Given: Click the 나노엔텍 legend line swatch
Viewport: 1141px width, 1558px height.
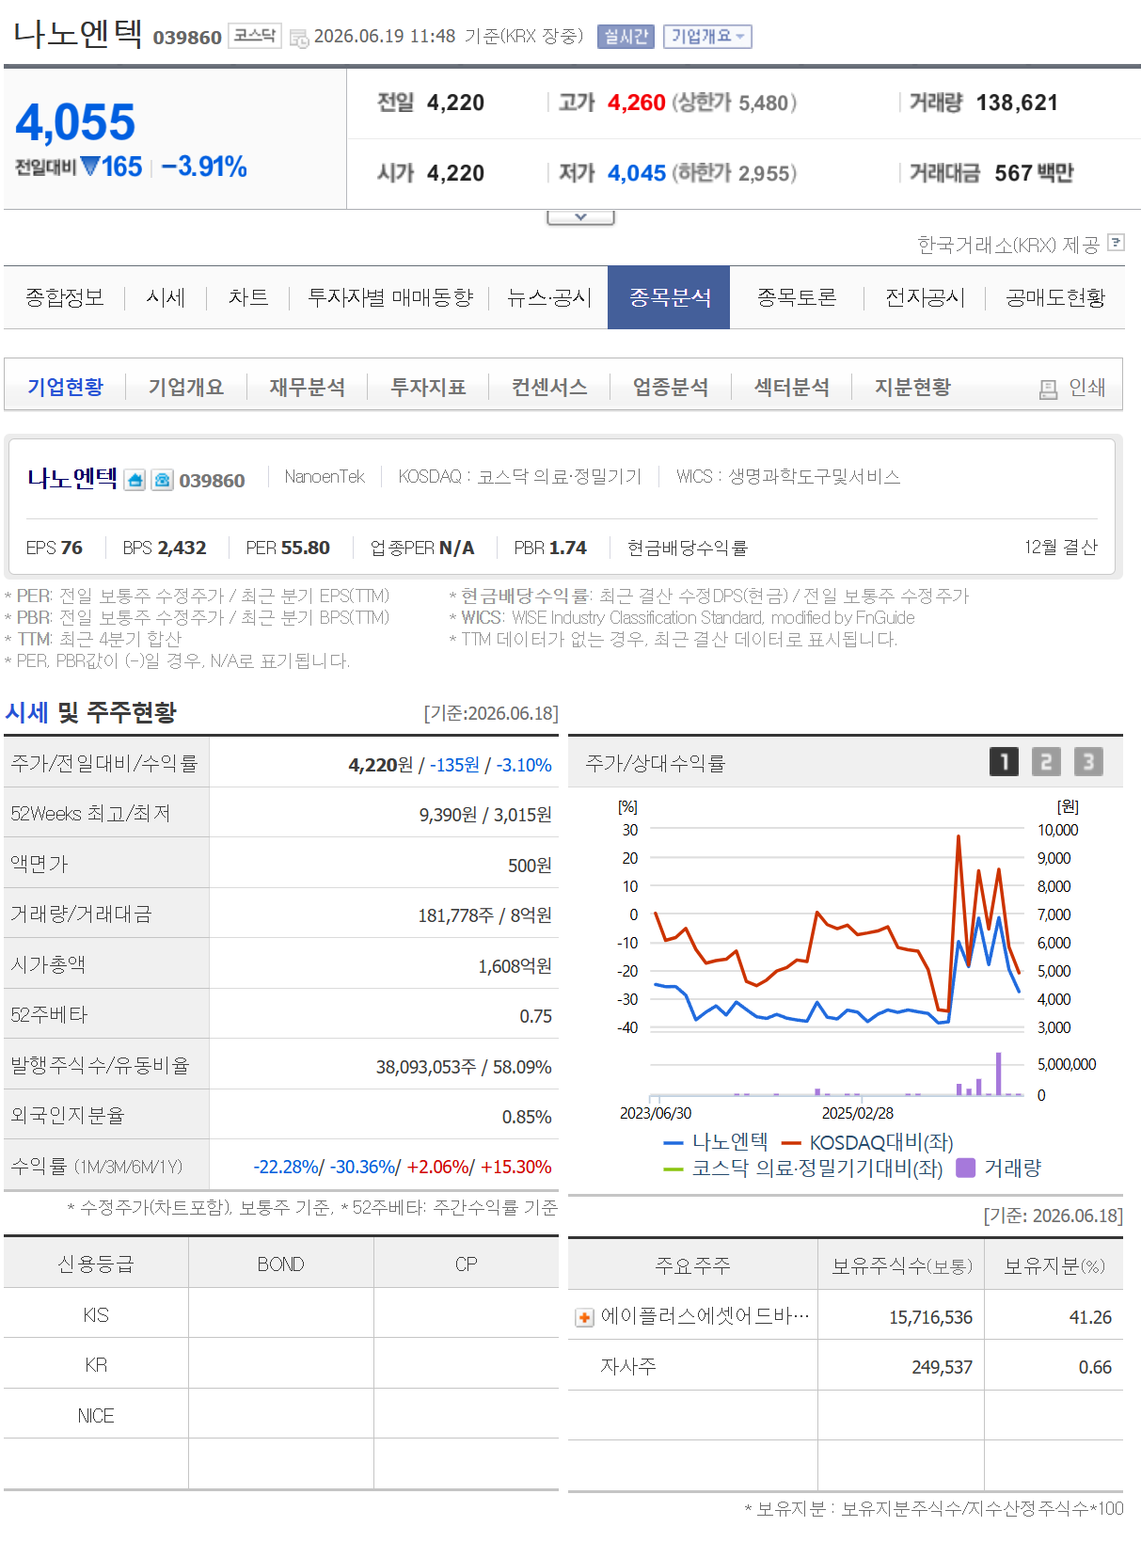Looking at the screenshot, I should click(673, 1143).
